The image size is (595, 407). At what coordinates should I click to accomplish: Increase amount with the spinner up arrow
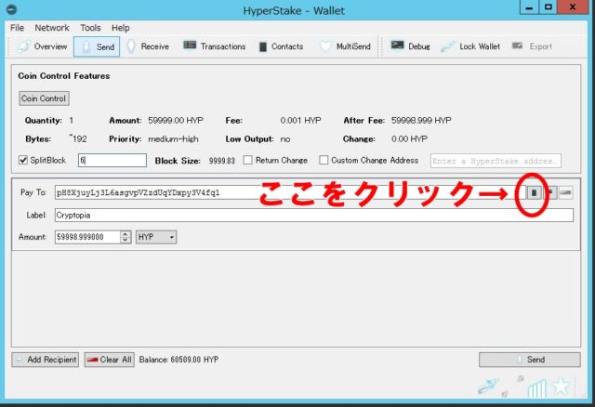126,234
